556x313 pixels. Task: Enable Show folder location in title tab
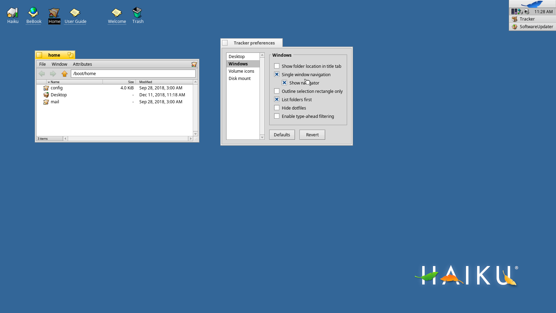(x=277, y=66)
